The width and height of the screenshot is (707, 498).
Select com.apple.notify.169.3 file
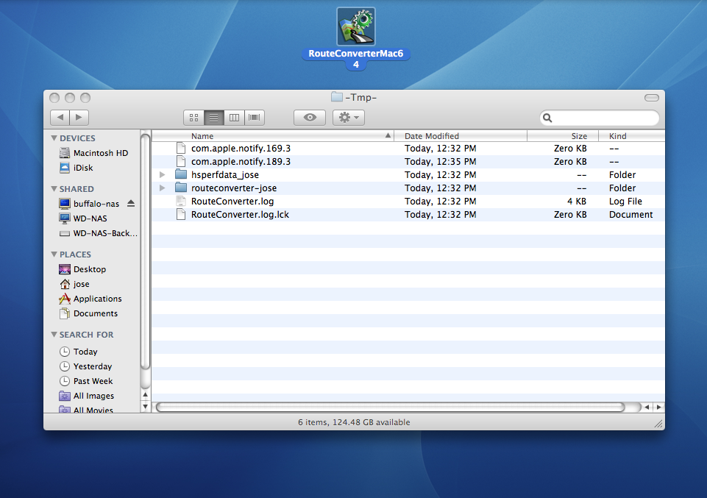[x=241, y=149]
